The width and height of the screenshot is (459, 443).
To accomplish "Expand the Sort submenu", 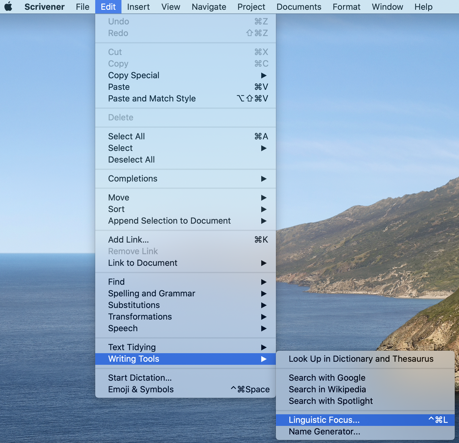I will point(186,209).
